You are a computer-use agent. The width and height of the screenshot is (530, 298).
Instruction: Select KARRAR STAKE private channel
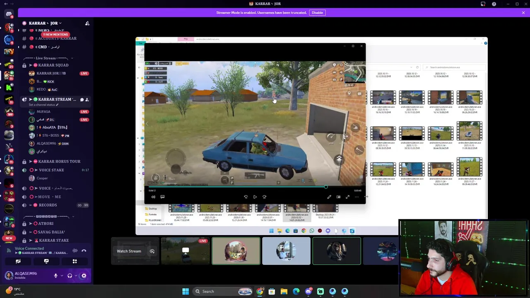tap(56, 240)
